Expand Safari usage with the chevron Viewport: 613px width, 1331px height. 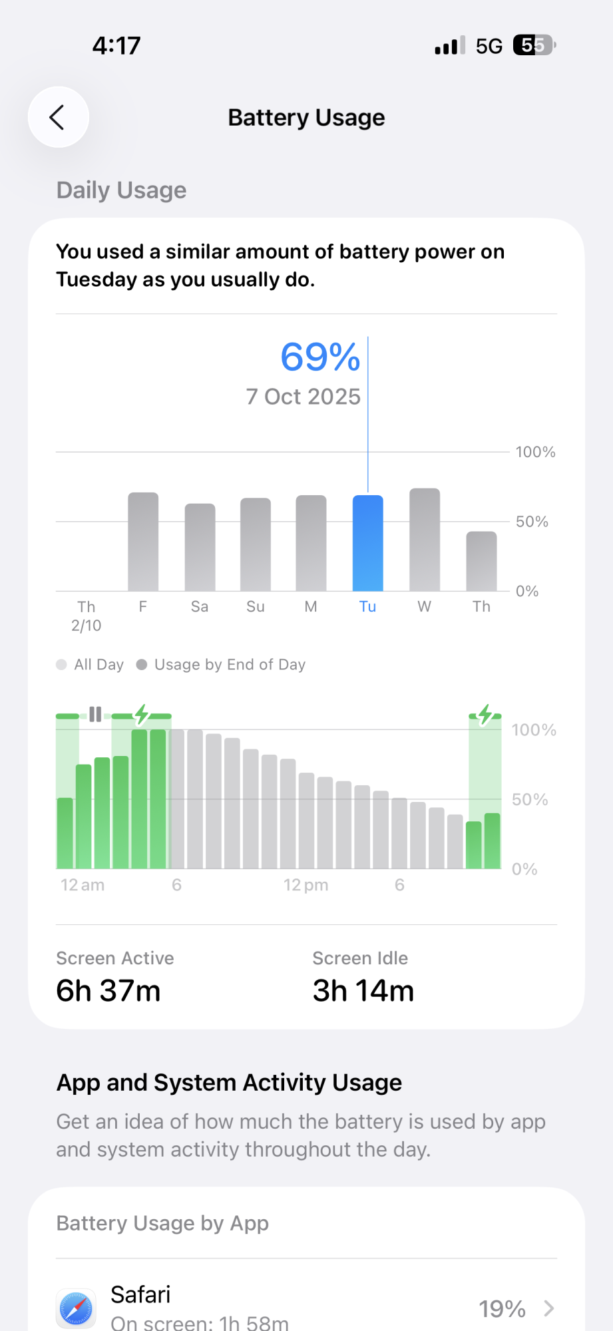pyautogui.click(x=549, y=1308)
